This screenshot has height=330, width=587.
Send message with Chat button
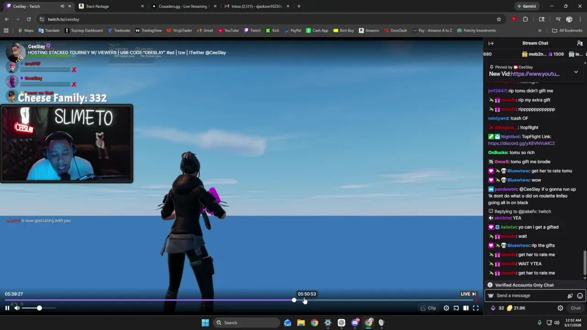click(576, 308)
